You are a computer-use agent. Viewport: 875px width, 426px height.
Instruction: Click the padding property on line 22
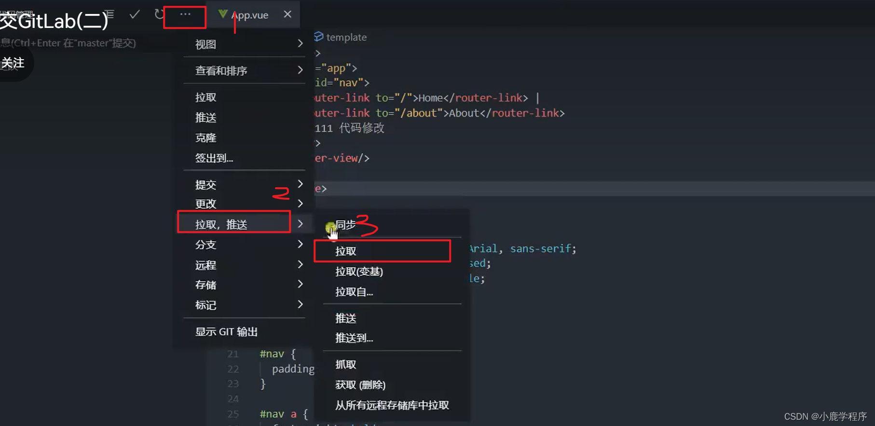(x=293, y=369)
